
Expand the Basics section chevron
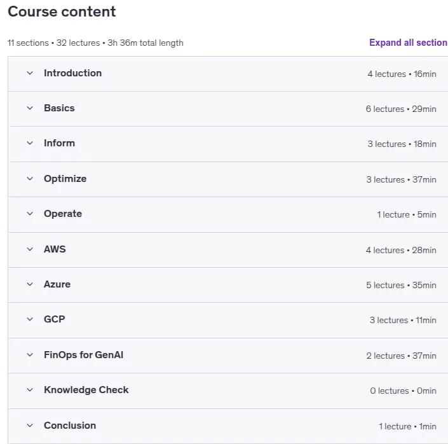(x=30, y=108)
